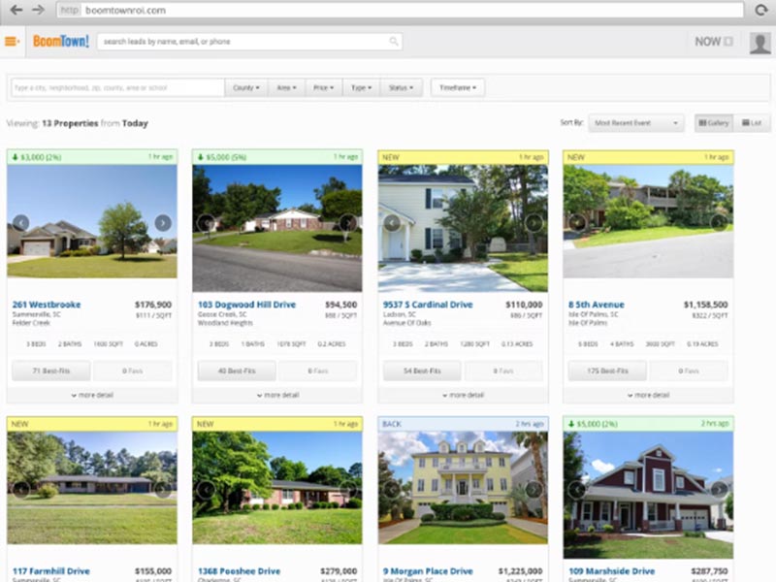Viewport: 776px width, 582px height.
Task: Show previous photo of 117 Farmhill Drive
Action: pyautogui.click(x=20, y=490)
